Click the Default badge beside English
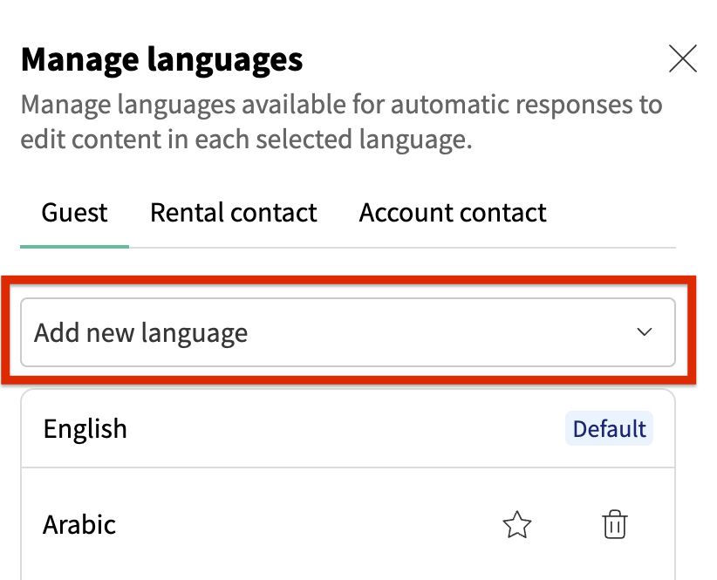Image resolution: width=717 pixels, height=580 pixels. [x=609, y=429]
